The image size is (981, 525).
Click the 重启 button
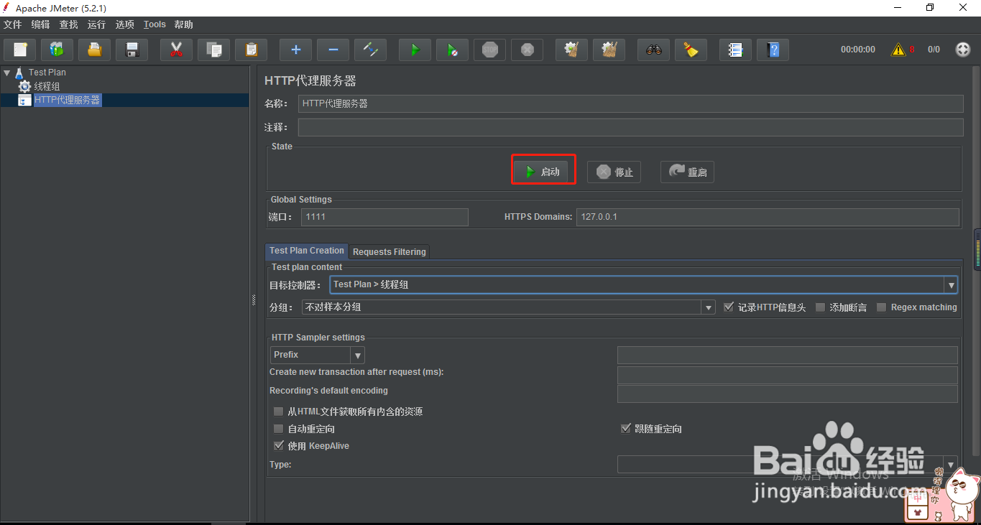point(687,172)
